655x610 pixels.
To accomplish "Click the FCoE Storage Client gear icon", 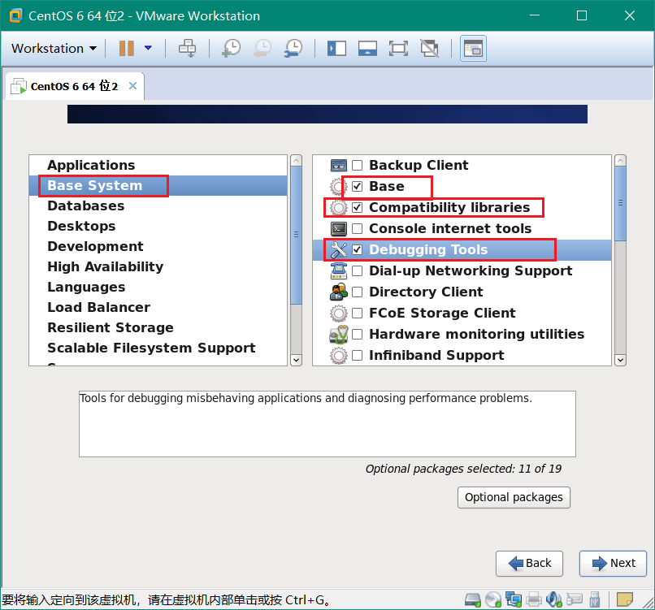I will point(339,314).
